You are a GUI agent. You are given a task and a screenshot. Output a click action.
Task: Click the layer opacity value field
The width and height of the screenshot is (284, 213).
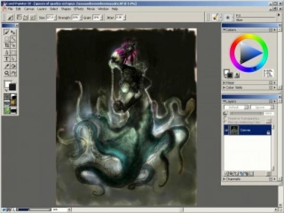[269, 114]
